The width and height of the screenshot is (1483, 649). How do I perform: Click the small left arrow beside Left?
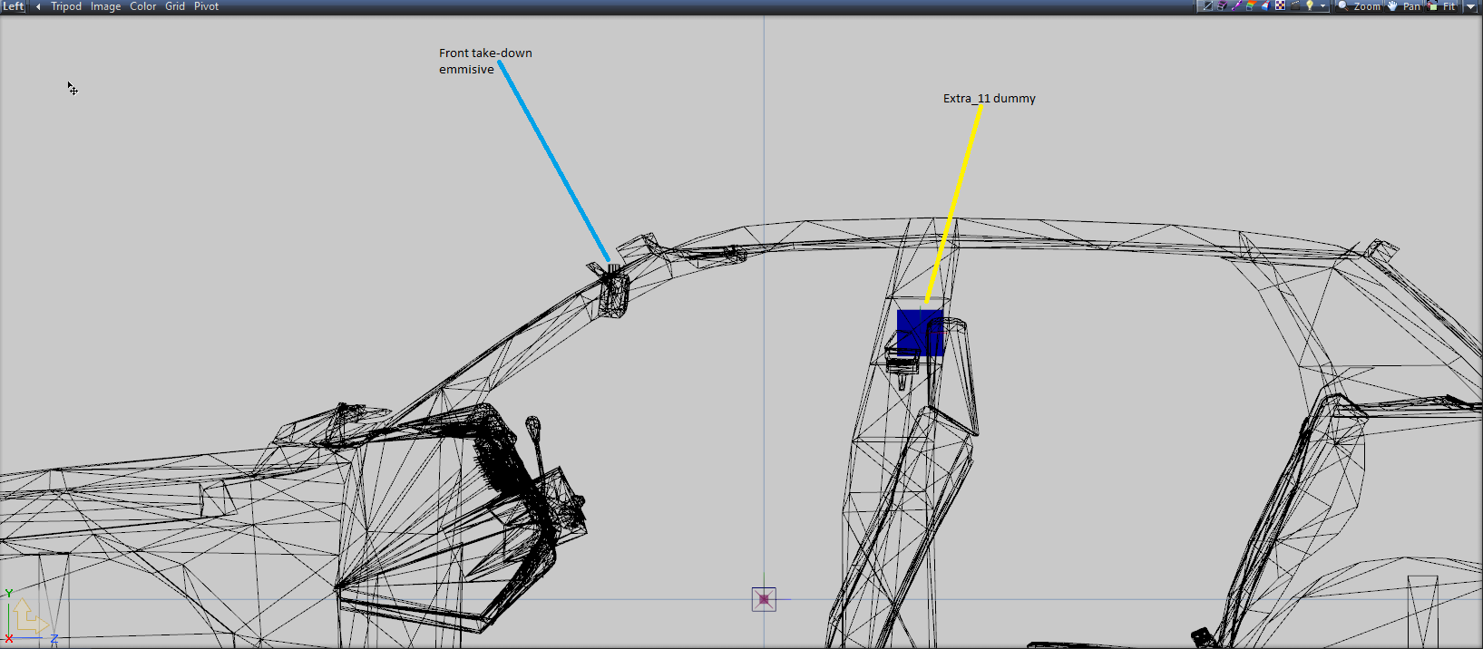pyautogui.click(x=38, y=6)
